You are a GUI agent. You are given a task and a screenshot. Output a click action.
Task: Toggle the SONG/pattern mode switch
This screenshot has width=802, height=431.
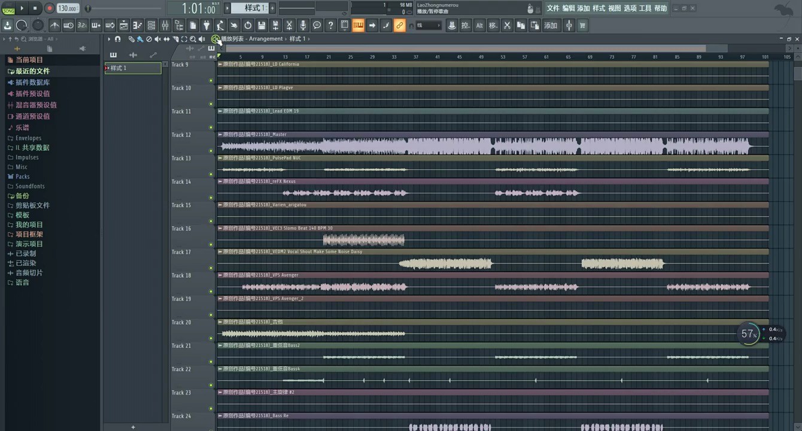[x=8, y=9]
